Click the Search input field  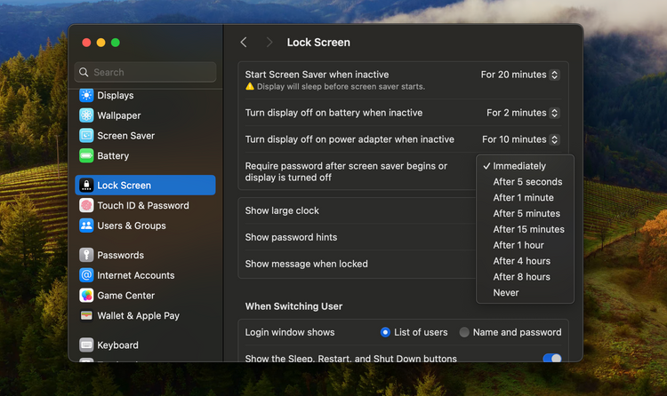pyautogui.click(x=146, y=72)
